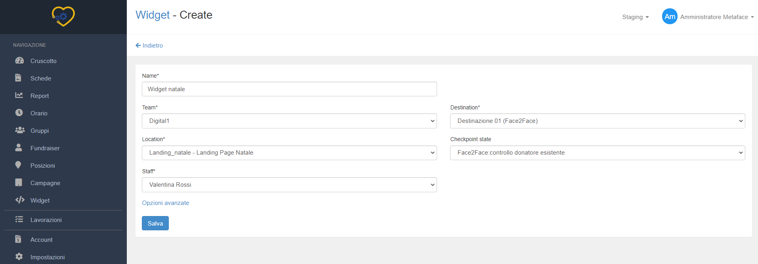758x264 pixels.
Task: Open the Team dropdown showing Digital1
Action: pyautogui.click(x=289, y=121)
